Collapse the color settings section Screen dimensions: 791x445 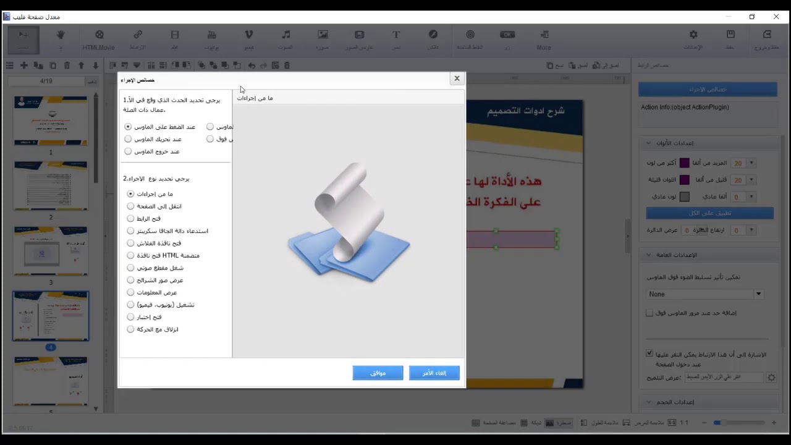[x=648, y=143]
